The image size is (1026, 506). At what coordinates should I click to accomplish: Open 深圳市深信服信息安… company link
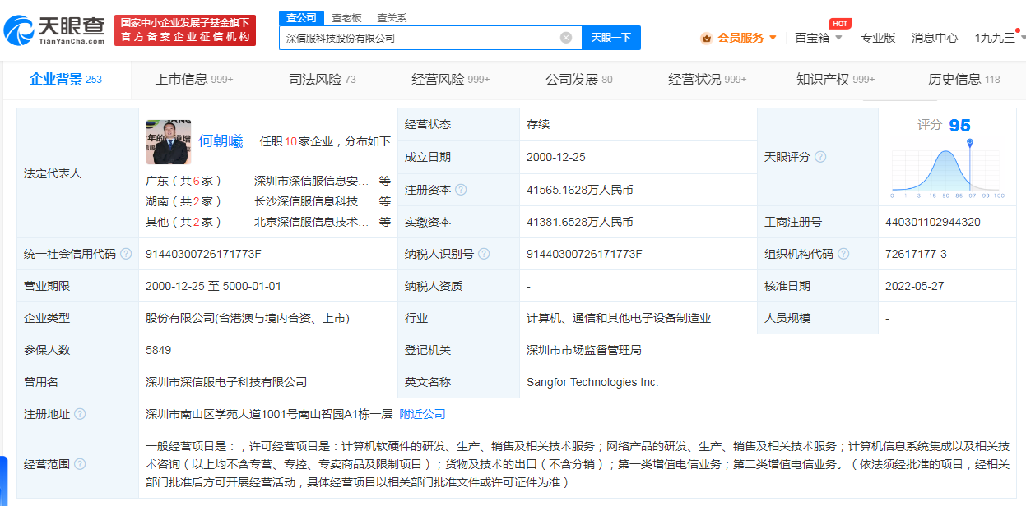[312, 181]
